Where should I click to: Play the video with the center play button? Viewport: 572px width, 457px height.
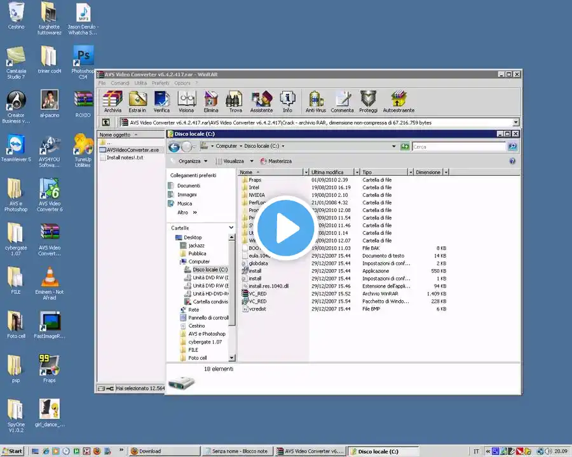[x=285, y=228]
